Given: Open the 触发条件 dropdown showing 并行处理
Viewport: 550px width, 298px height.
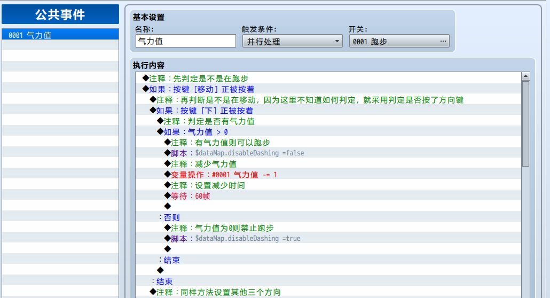Looking at the screenshot, I should click(x=293, y=42).
